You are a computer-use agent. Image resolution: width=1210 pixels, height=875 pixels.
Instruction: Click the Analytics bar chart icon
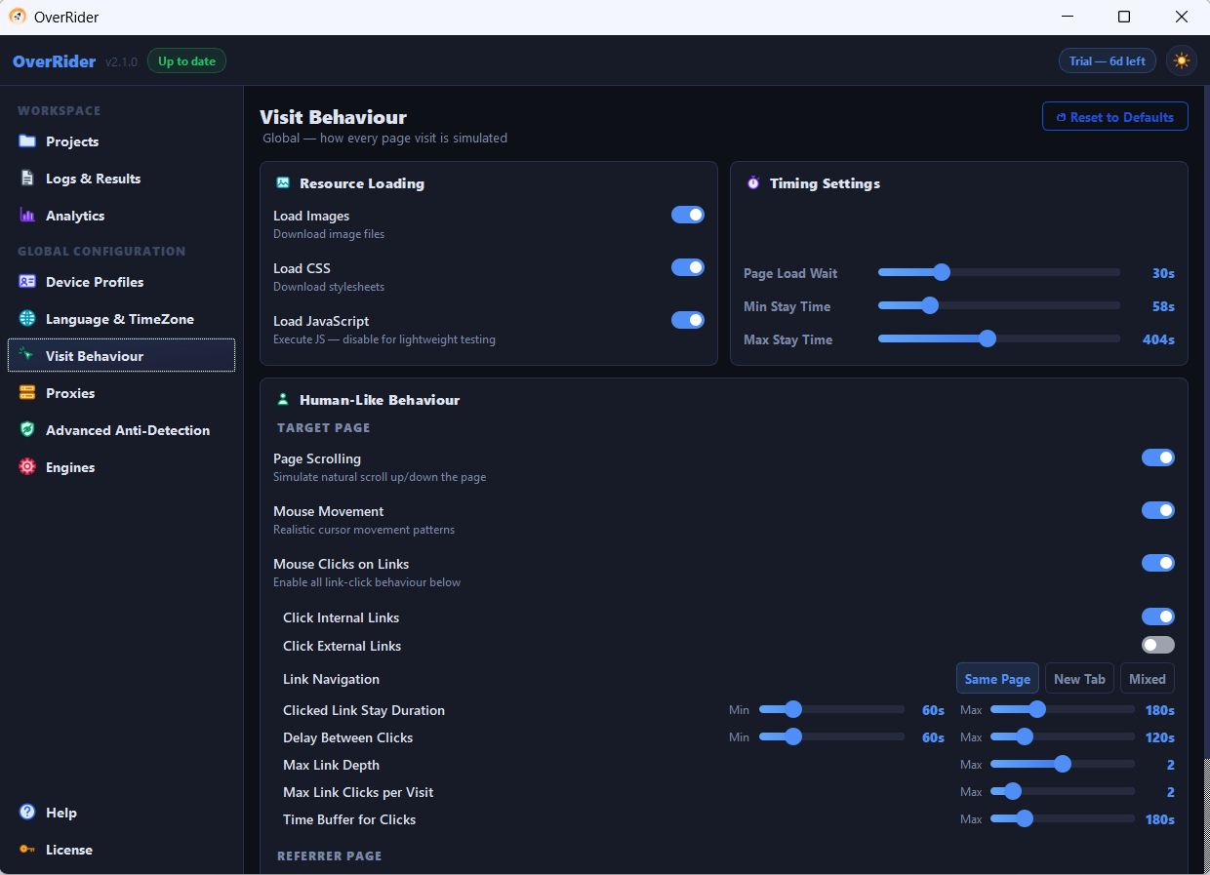[x=27, y=216]
